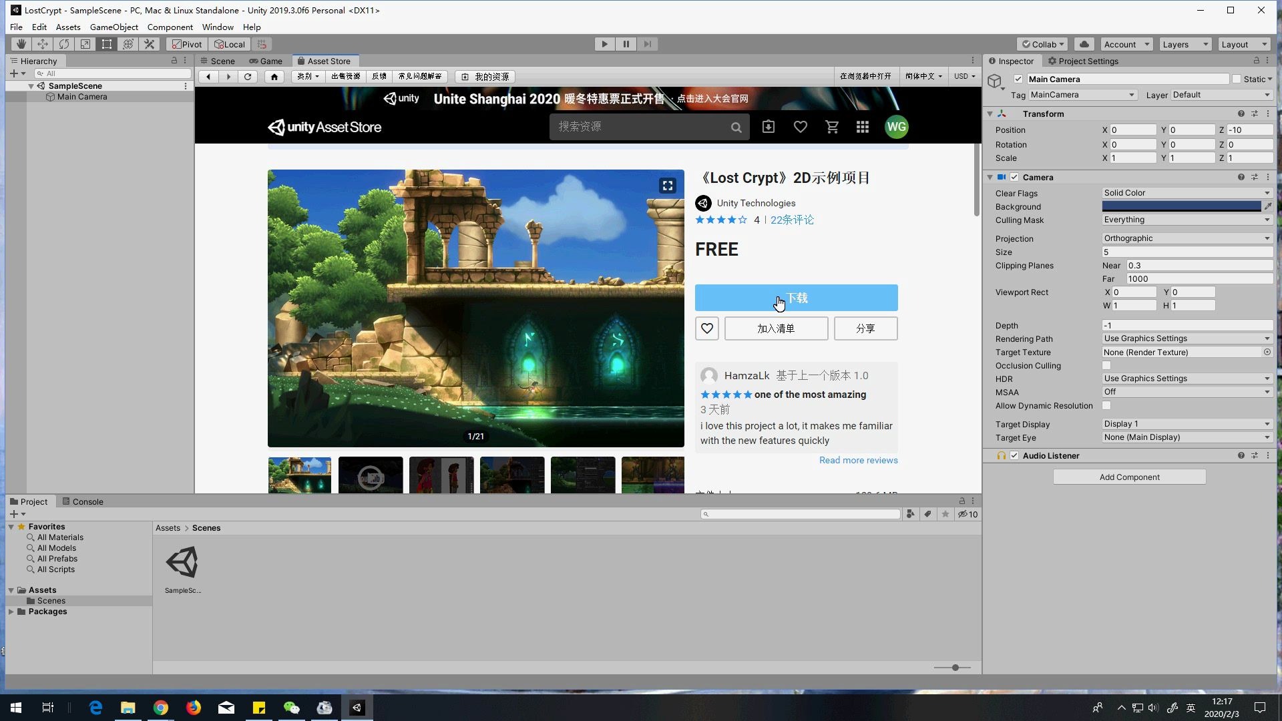Screen dimensions: 1282x721
Task: Go back in Asset Store browser
Action: click(x=208, y=77)
